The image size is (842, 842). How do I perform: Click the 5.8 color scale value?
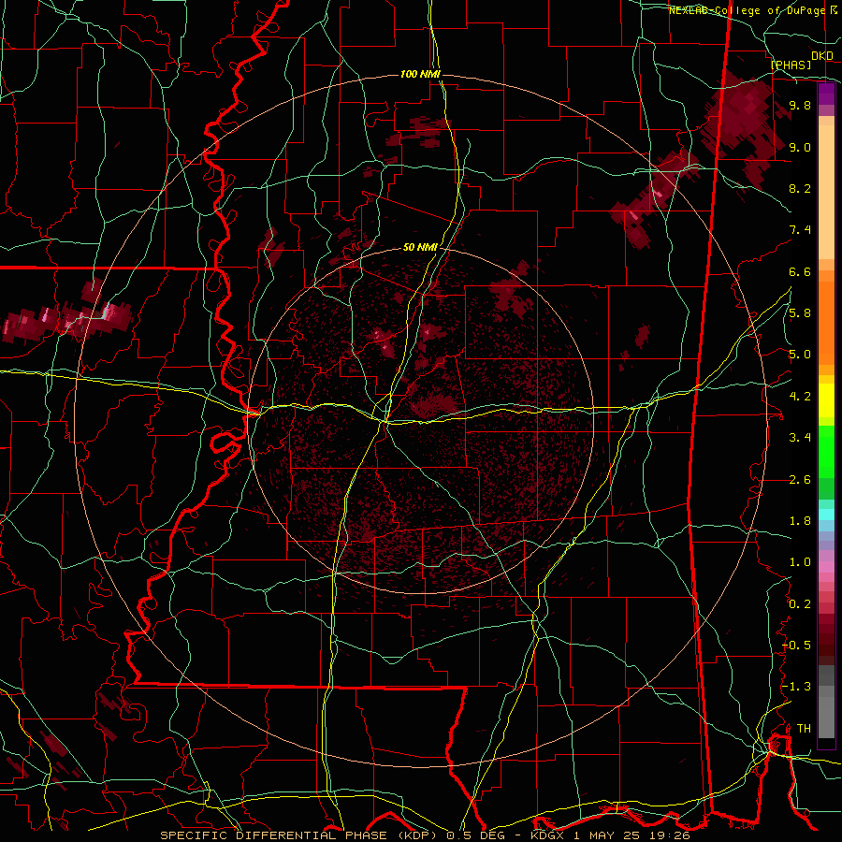coord(800,313)
